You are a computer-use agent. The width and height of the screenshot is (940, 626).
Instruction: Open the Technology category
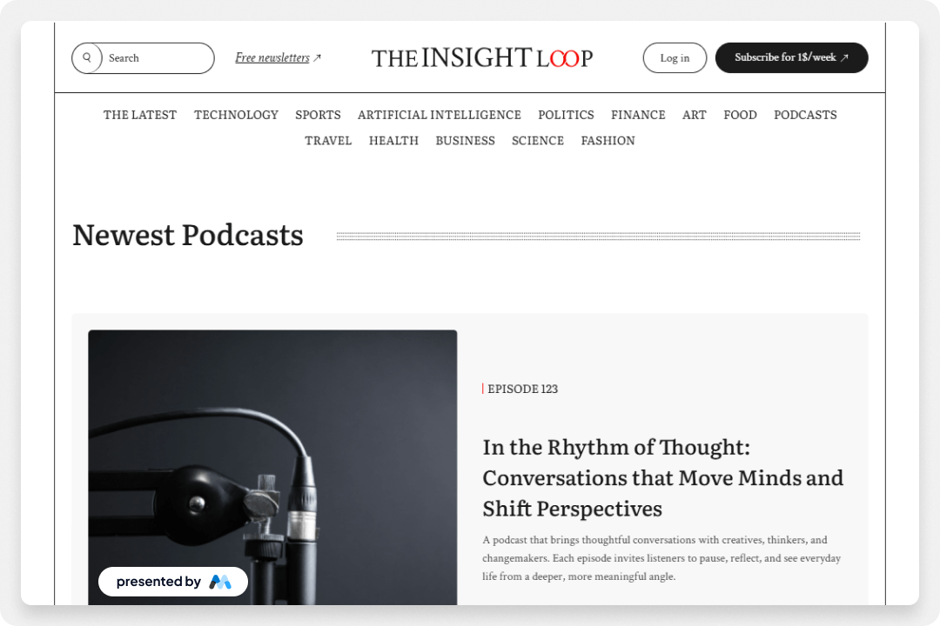pos(236,115)
